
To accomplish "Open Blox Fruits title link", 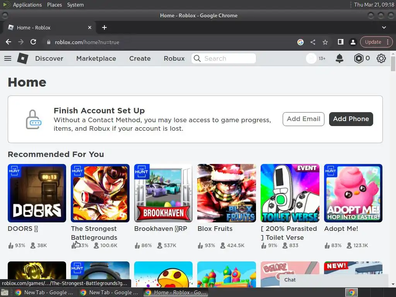I will pyautogui.click(x=215, y=229).
